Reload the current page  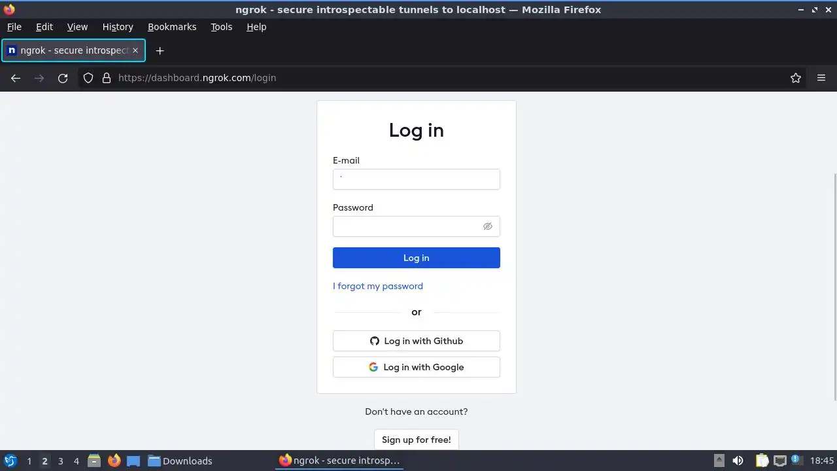tap(63, 78)
